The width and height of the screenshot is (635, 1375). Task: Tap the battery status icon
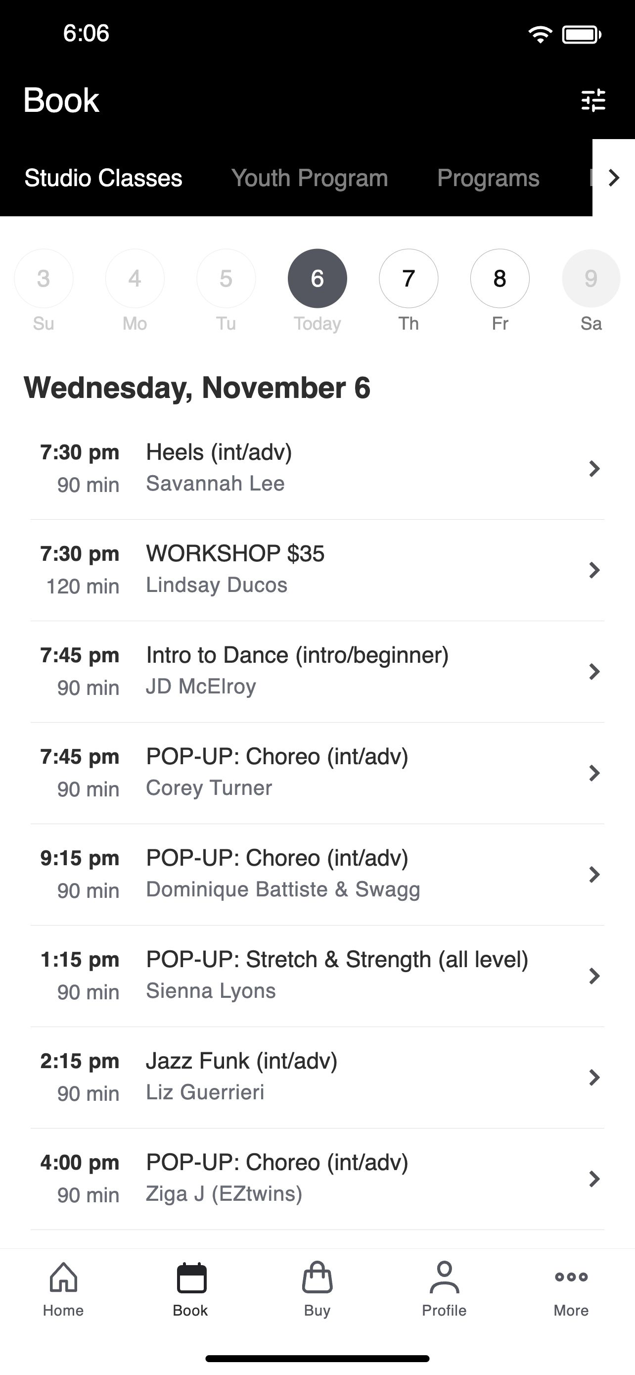pos(582,35)
